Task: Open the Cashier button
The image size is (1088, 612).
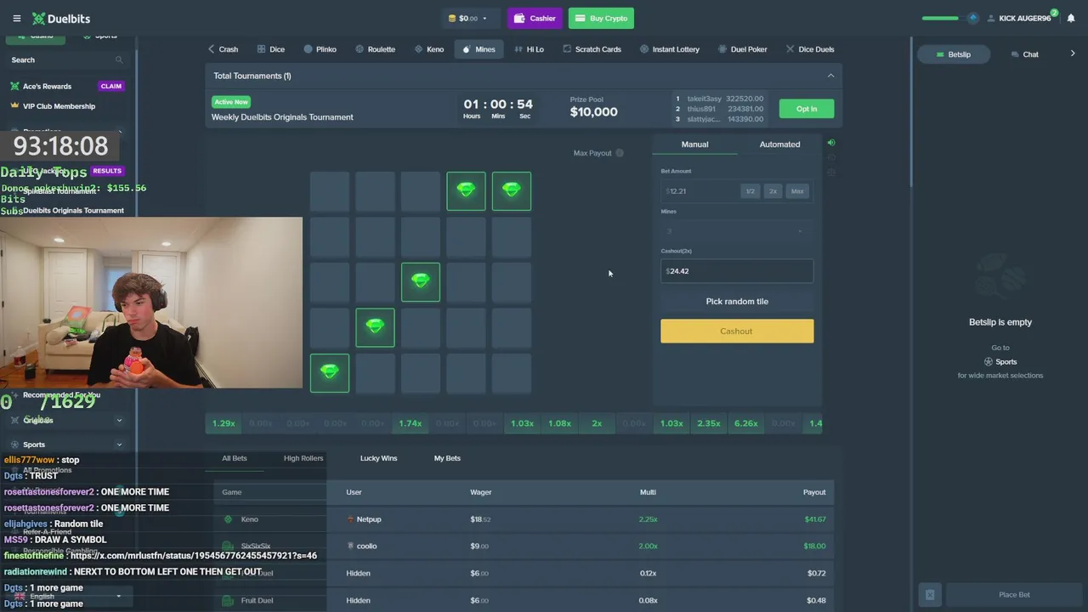Action: [x=535, y=18]
